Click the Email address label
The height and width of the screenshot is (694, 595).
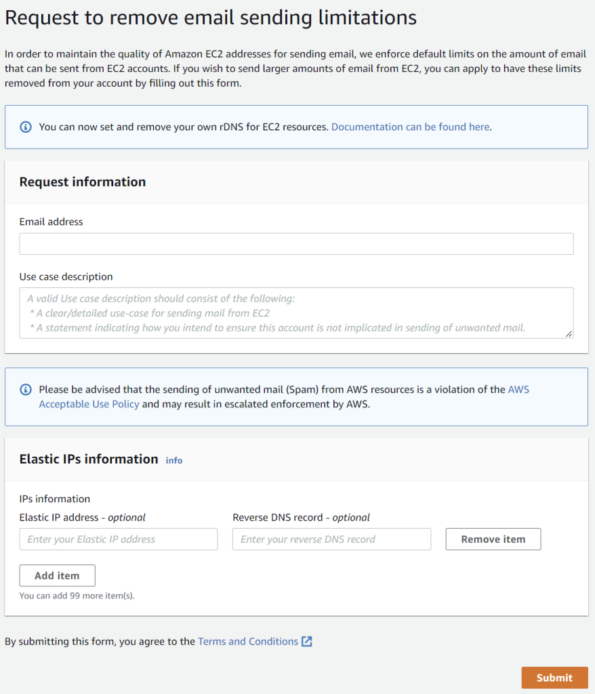point(51,222)
